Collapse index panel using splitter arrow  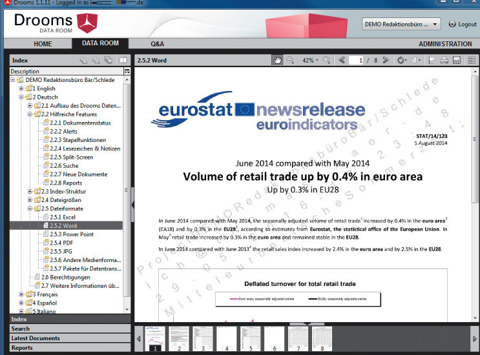(132, 204)
